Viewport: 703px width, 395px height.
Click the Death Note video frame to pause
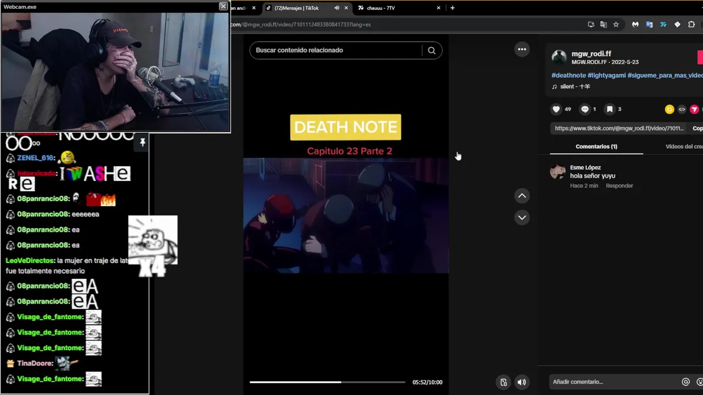click(346, 216)
